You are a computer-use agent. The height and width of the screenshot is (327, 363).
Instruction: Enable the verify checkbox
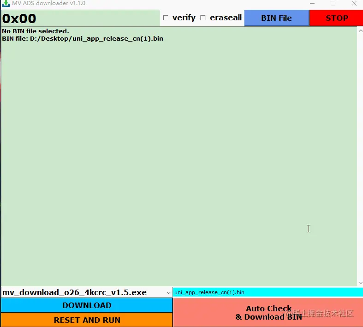pyautogui.click(x=166, y=18)
